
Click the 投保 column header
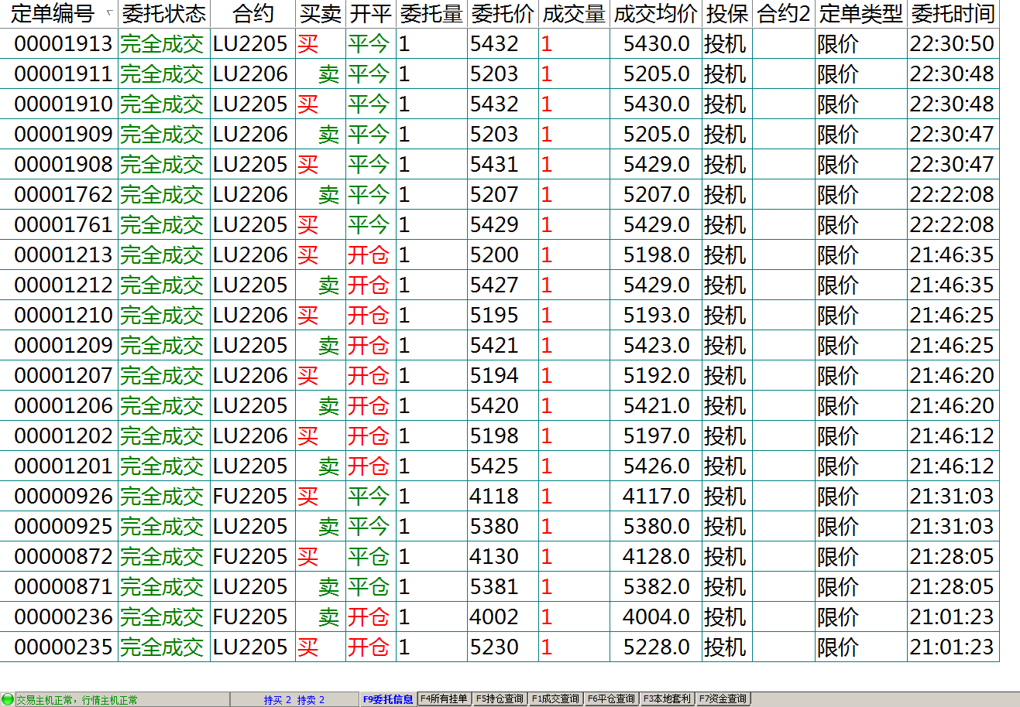727,14
